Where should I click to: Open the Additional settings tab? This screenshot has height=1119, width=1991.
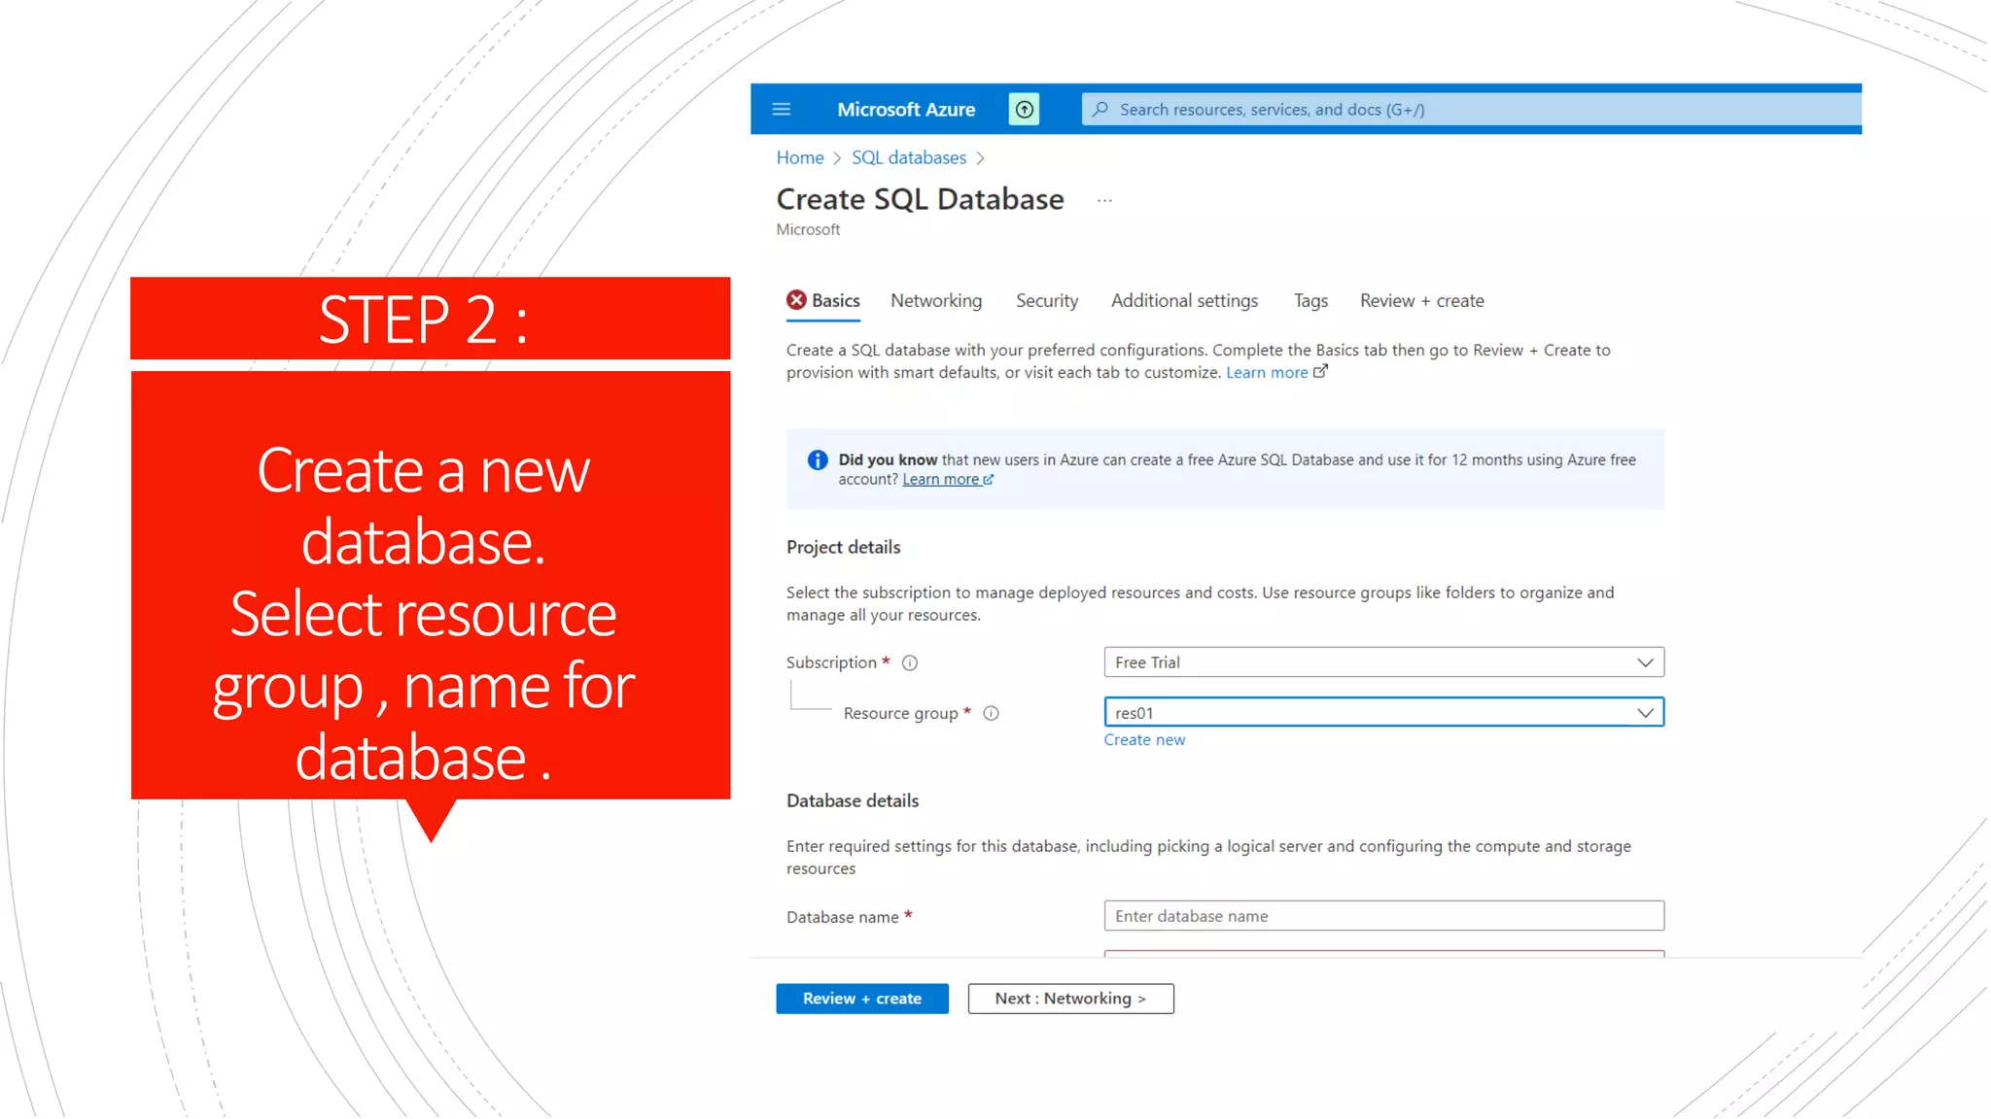pyautogui.click(x=1183, y=301)
